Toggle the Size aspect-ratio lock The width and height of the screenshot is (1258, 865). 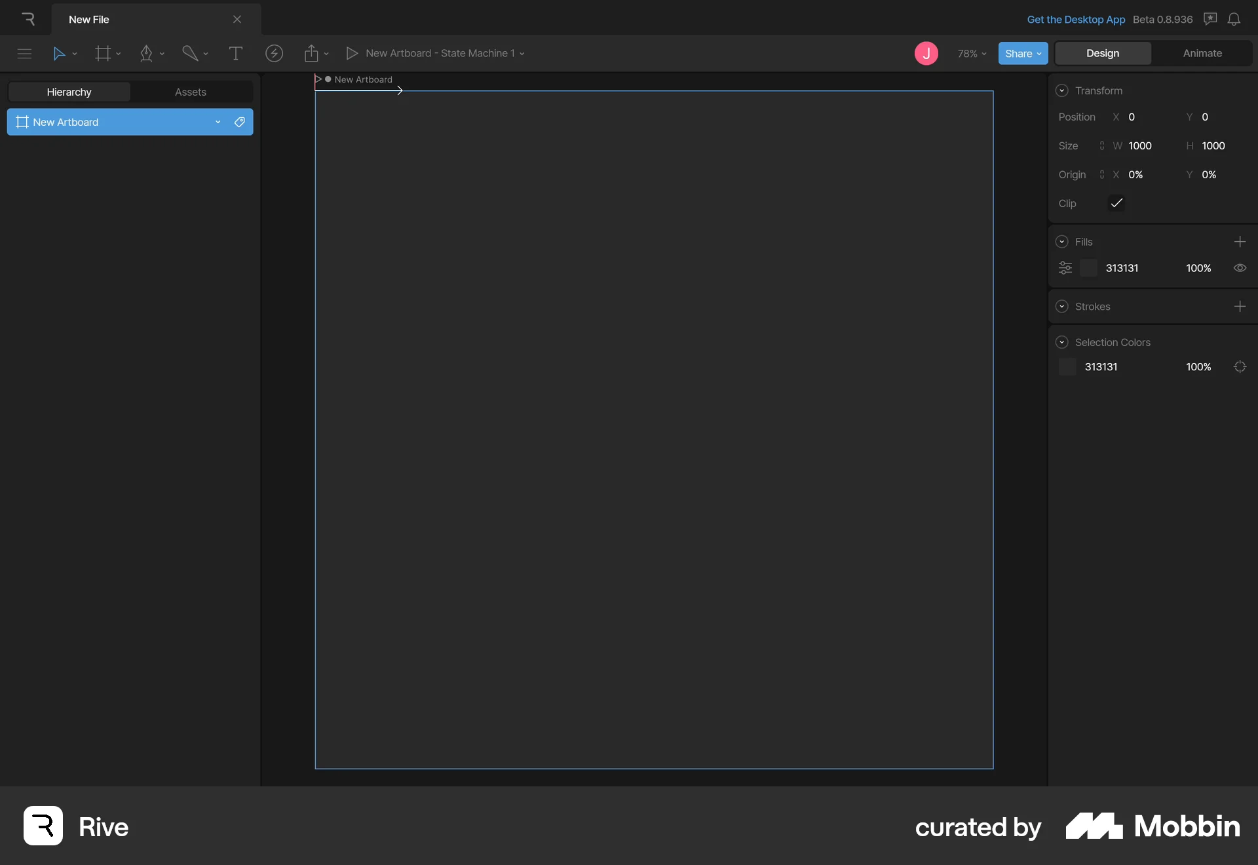click(x=1103, y=145)
